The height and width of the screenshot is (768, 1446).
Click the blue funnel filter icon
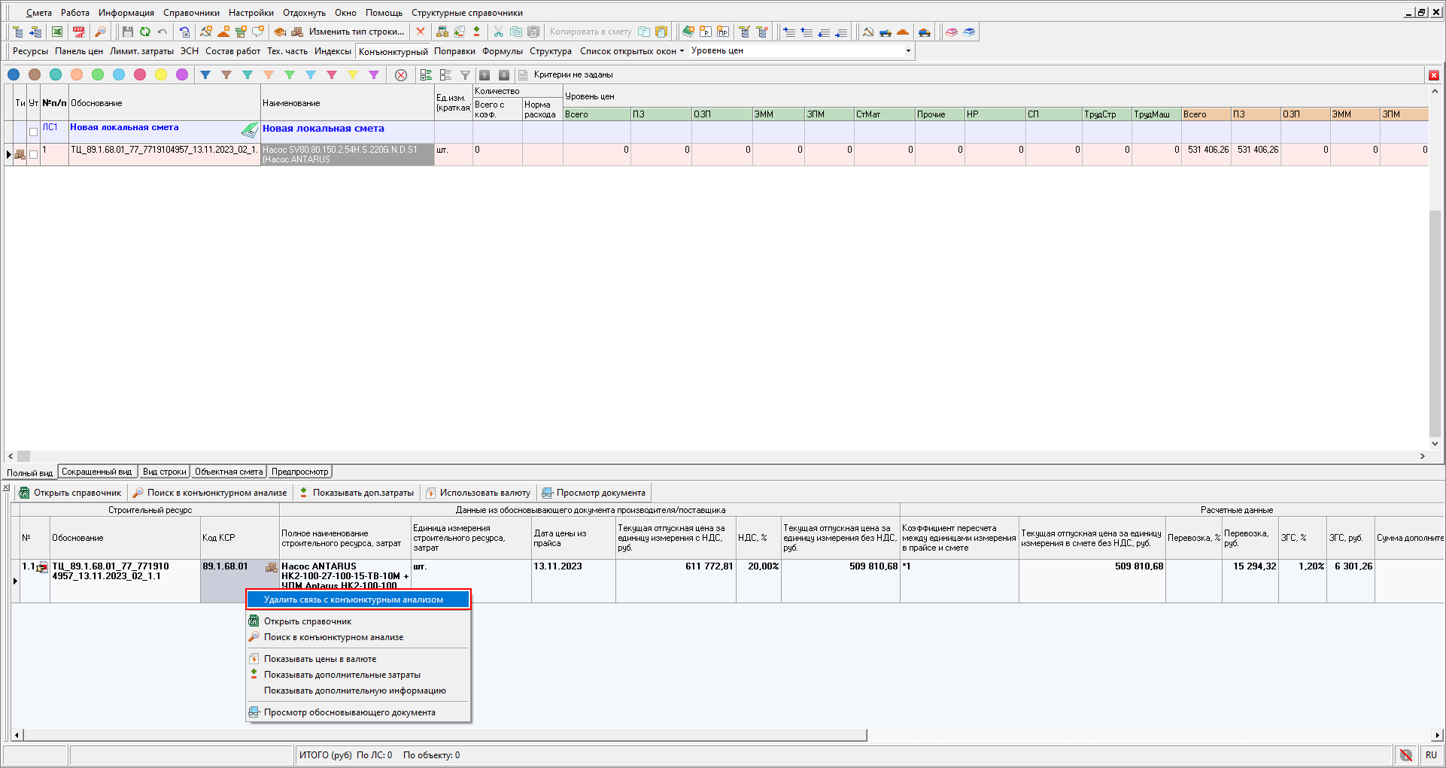click(205, 75)
